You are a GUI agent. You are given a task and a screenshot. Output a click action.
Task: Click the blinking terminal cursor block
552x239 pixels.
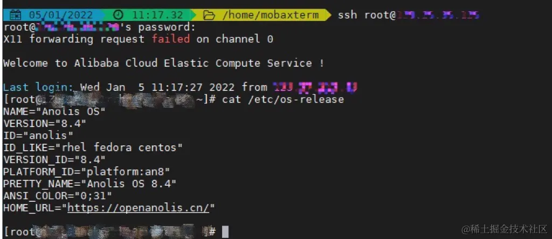pyautogui.click(x=225, y=231)
